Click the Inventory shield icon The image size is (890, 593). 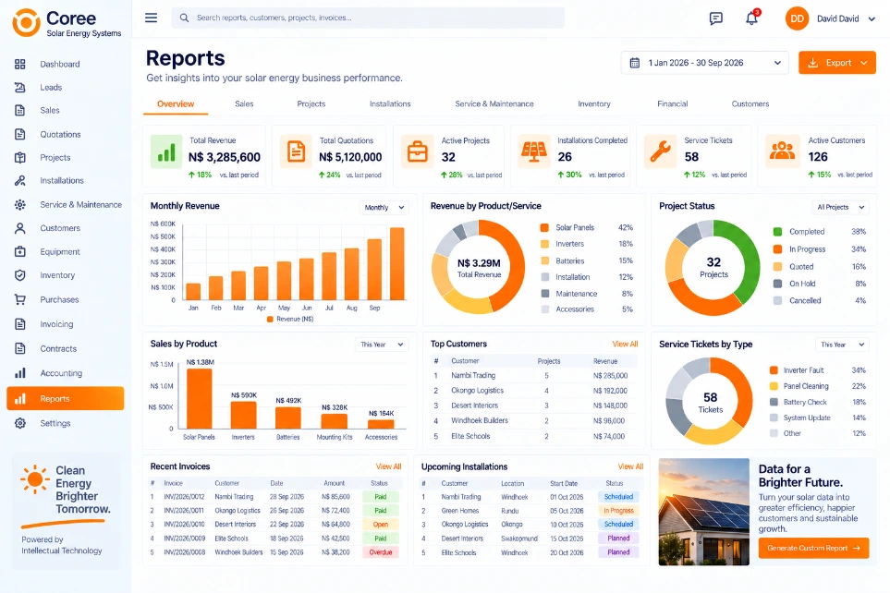[x=19, y=275]
